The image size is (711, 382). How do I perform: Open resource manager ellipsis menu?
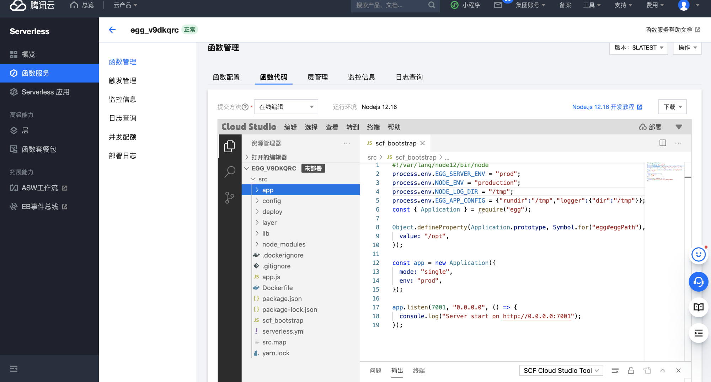click(x=347, y=143)
